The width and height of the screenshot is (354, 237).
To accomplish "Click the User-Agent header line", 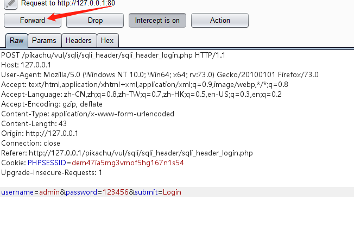I will tap(160, 75).
